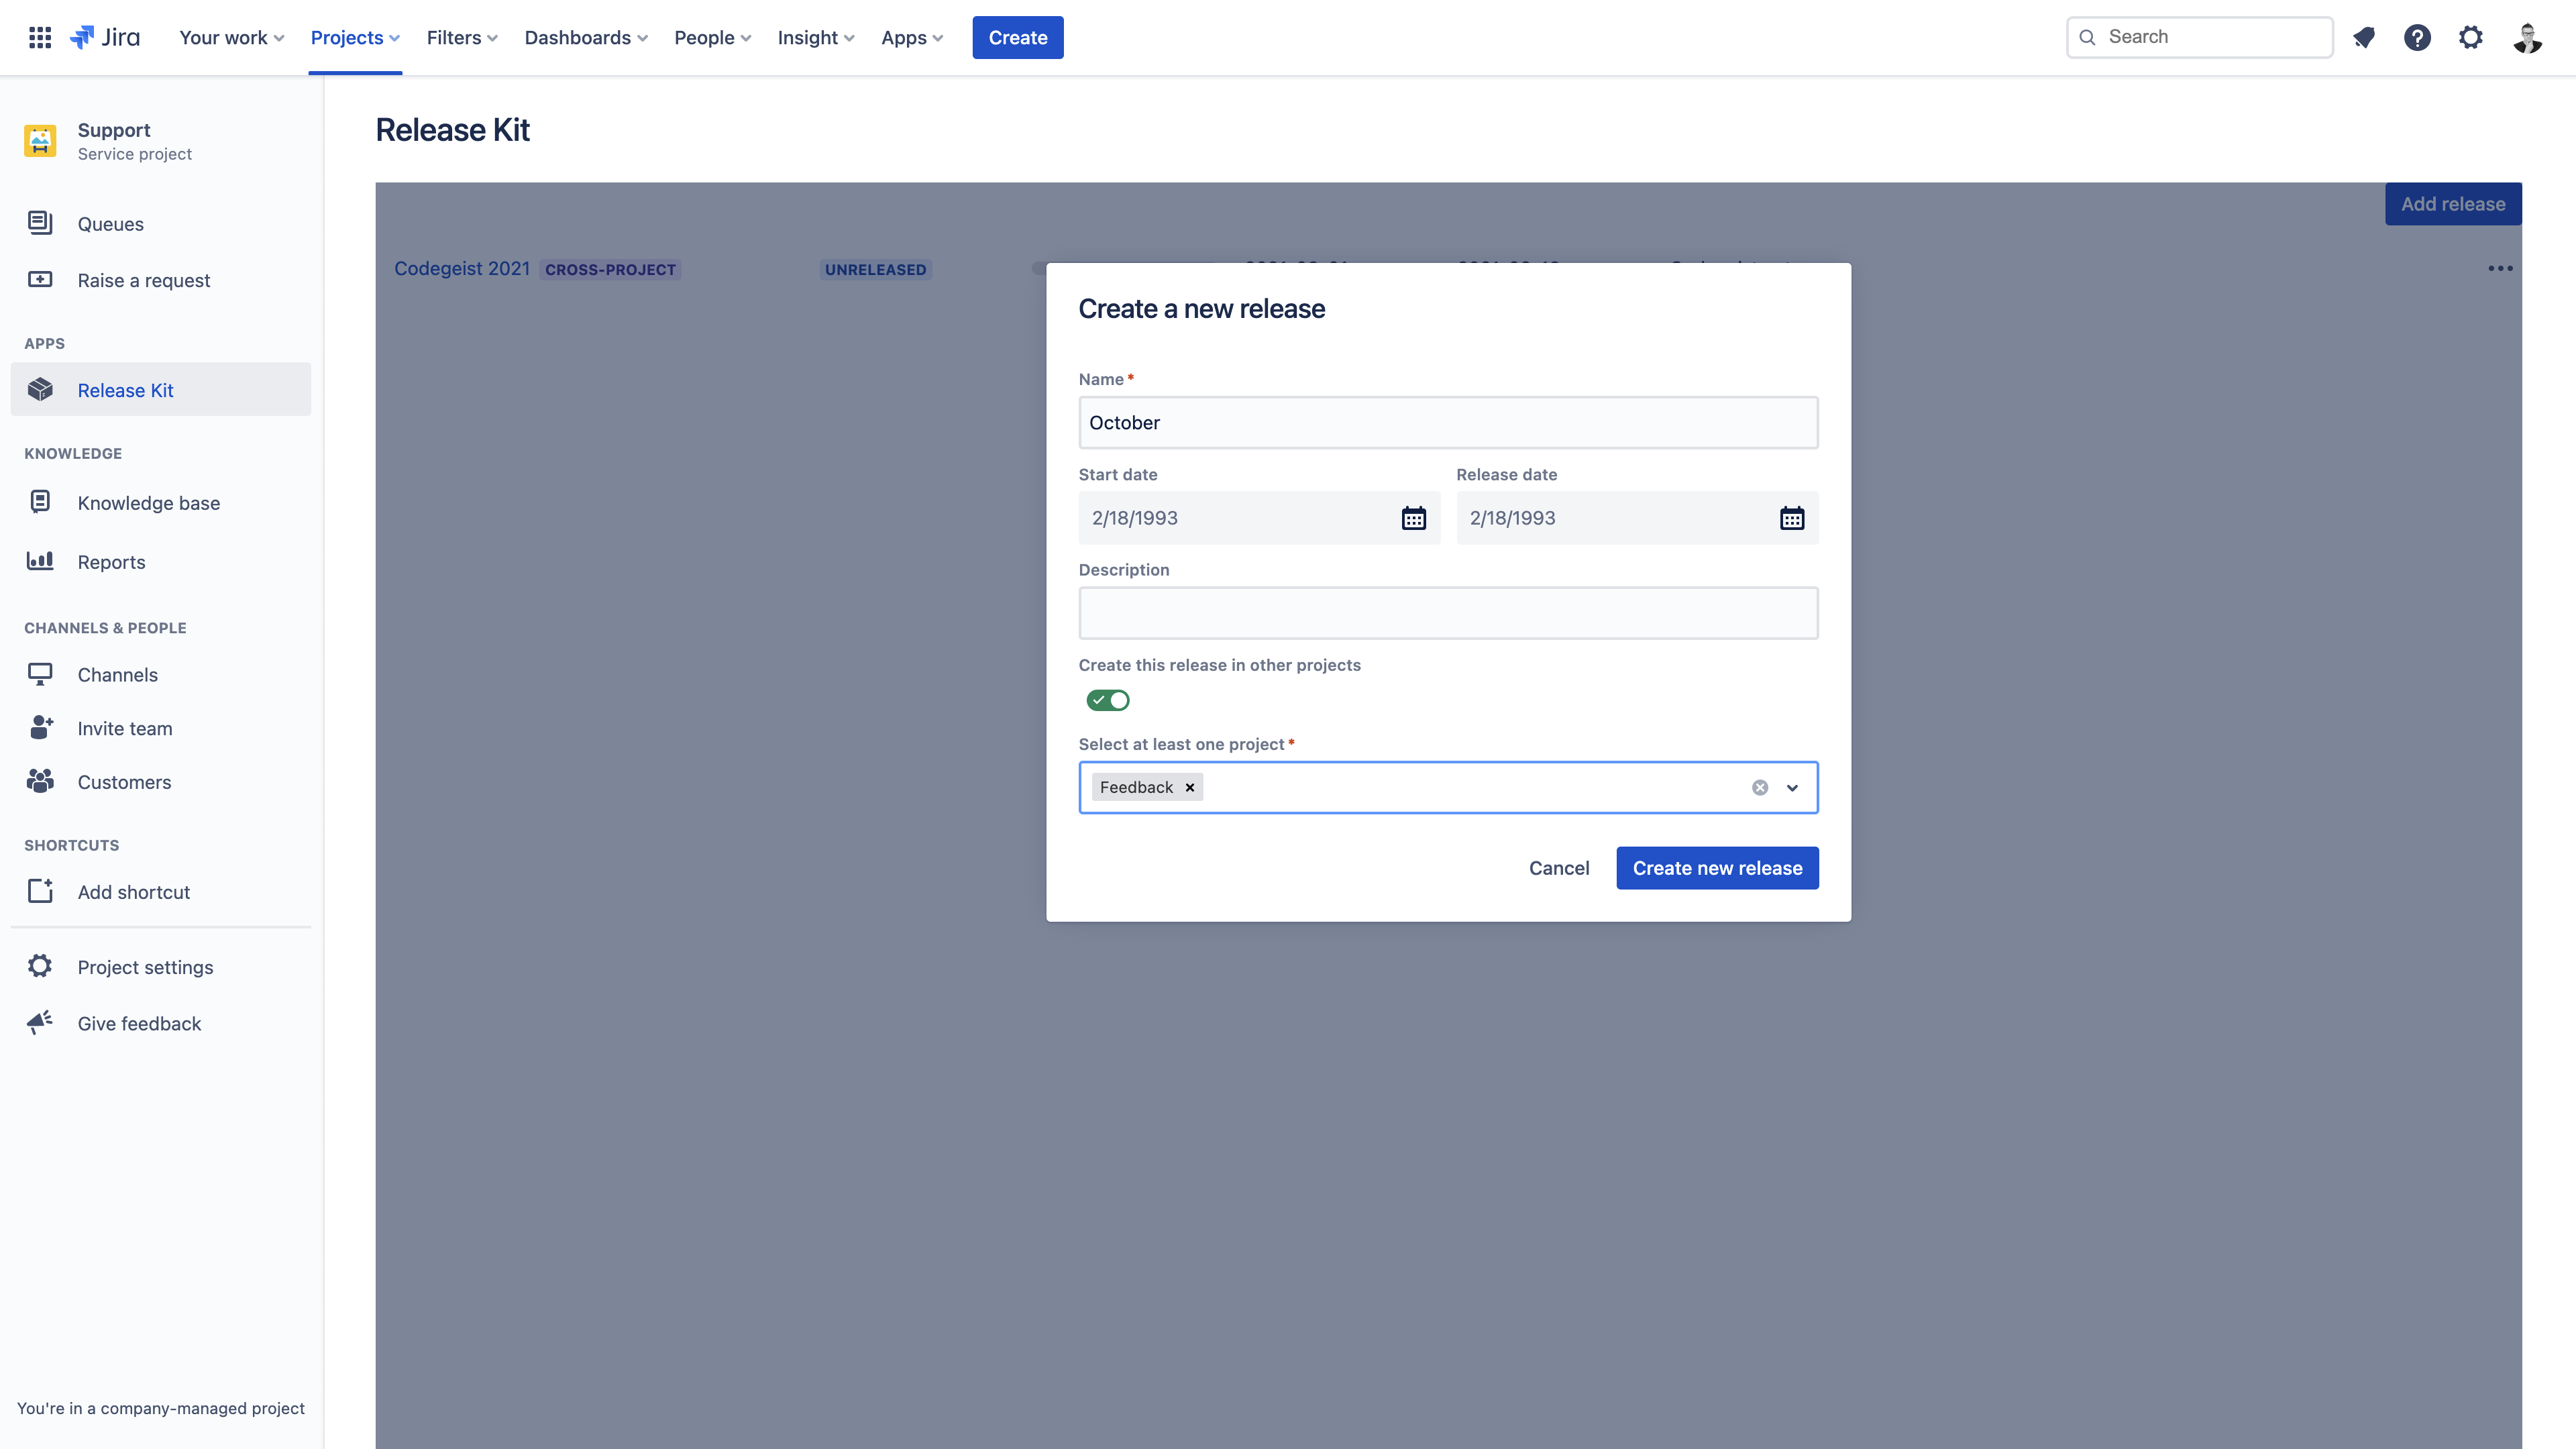
Task: Go to Queues in sidebar
Action: pyautogui.click(x=110, y=224)
